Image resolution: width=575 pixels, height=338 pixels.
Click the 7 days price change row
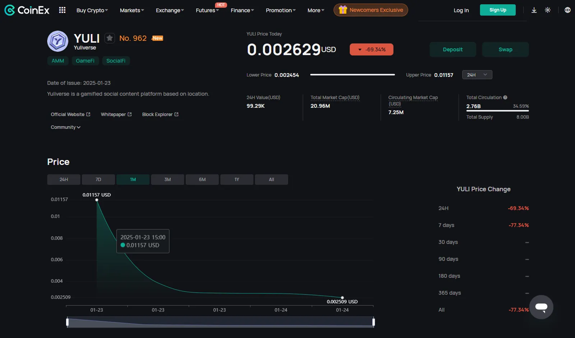coord(483,225)
